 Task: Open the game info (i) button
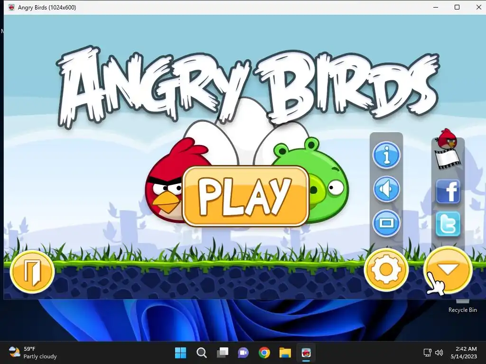[386, 155]
